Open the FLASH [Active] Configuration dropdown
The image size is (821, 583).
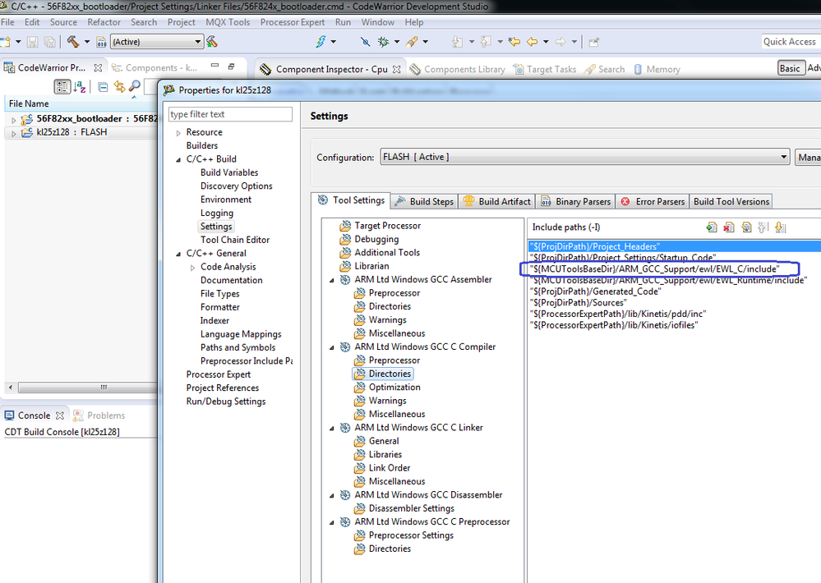tap(584, 157)
